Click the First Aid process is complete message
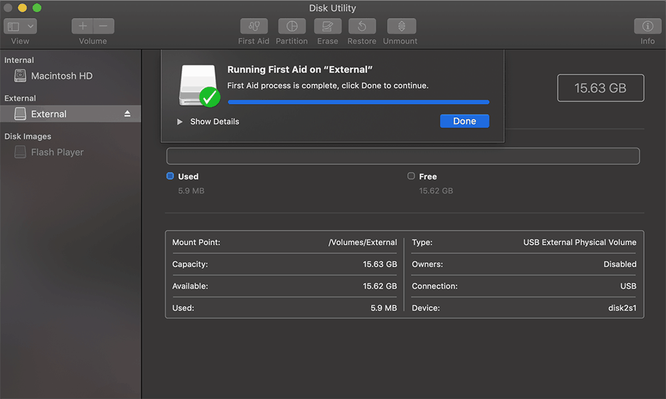 tap(328, 86)
